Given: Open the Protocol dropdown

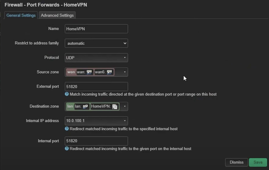Looking at the screenshot, I should (x=96, y=58).
